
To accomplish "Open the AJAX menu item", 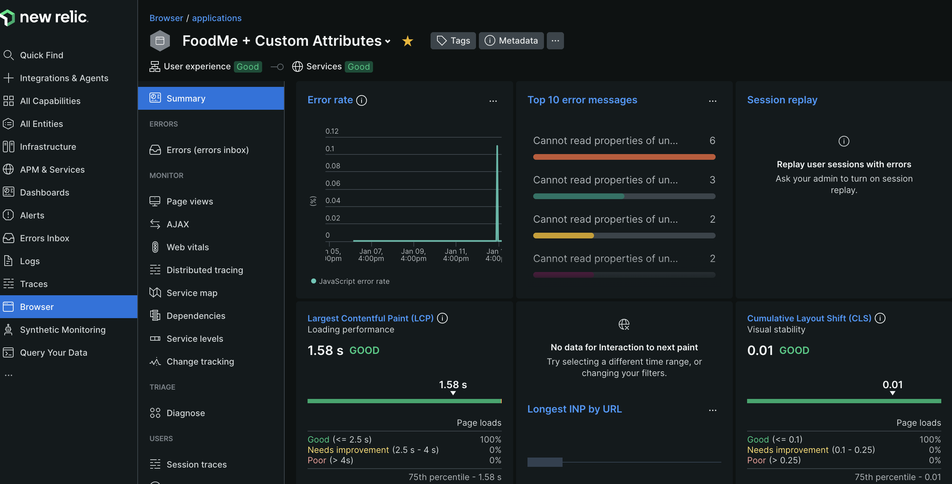I will (x=211, y=224).
